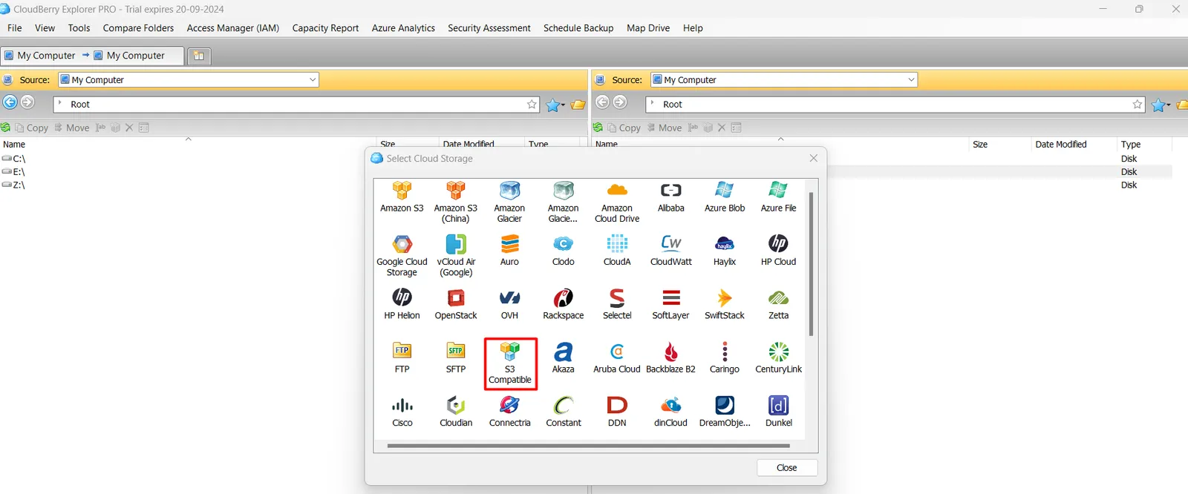Select S3 Compatible storage
1188x494 pixels.
click(x=510, y=363)
